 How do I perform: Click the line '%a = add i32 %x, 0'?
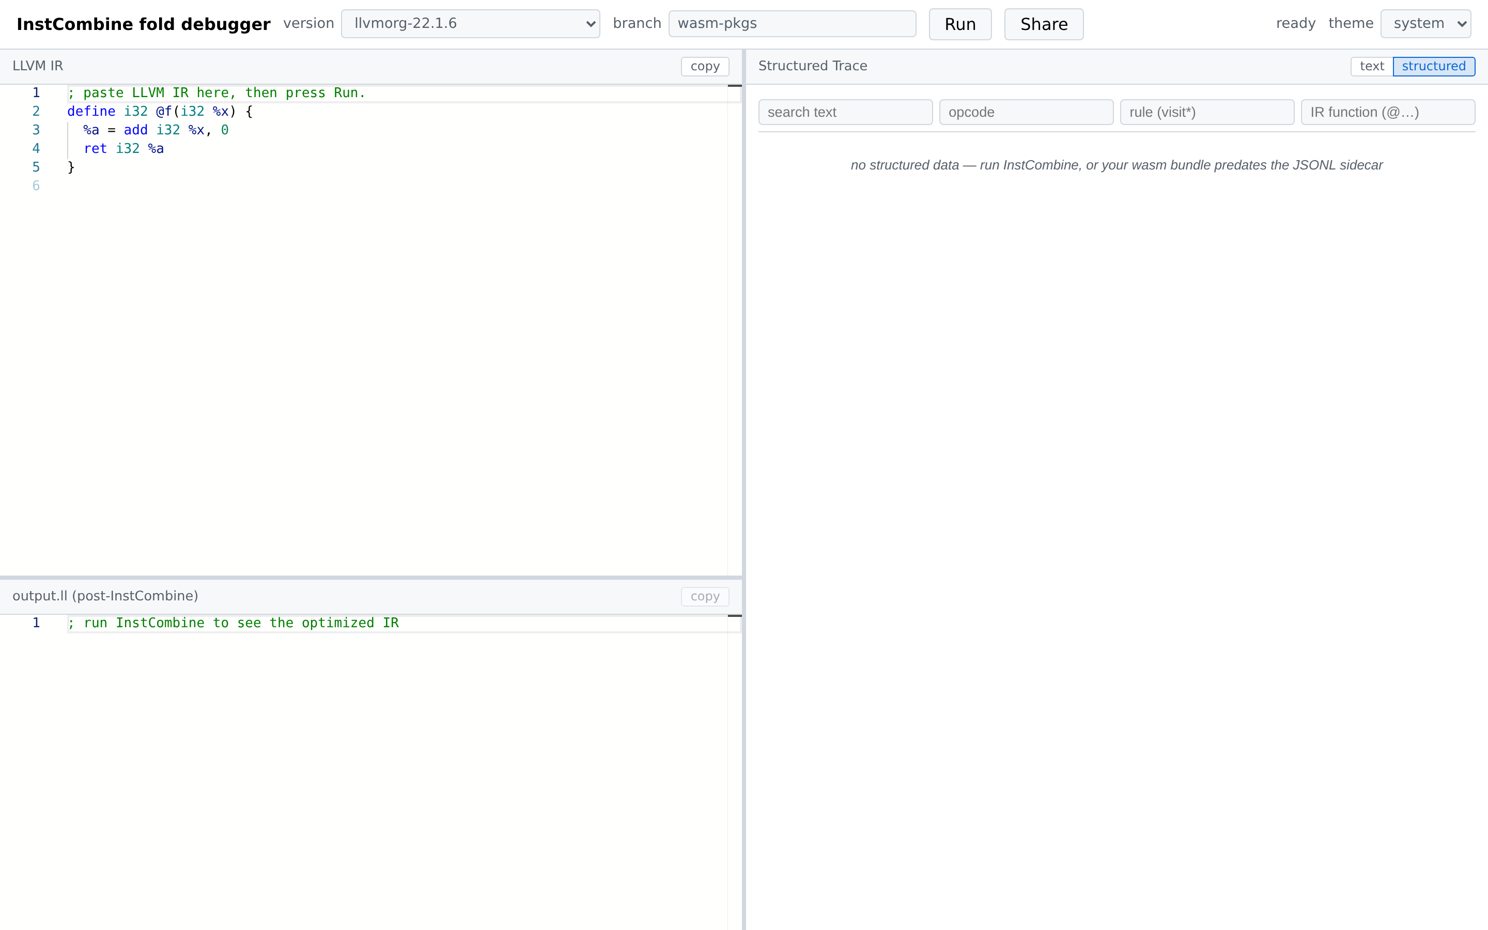(x=156, y=130)
